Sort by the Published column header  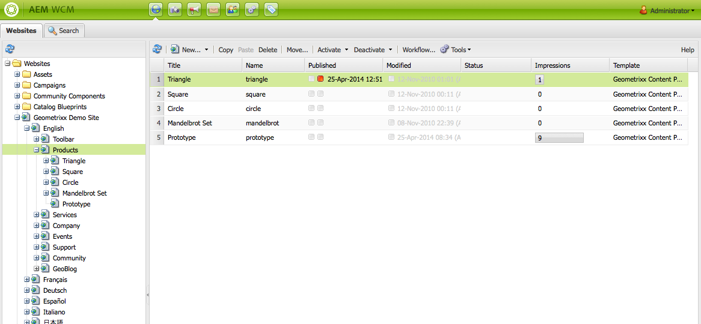coord(344,65)
